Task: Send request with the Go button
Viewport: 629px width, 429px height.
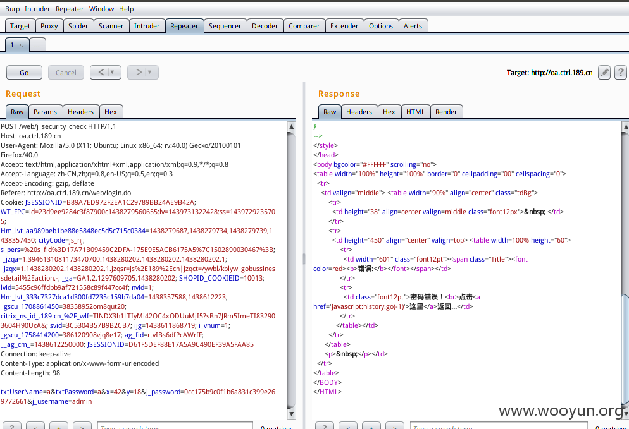Action: 24,73
